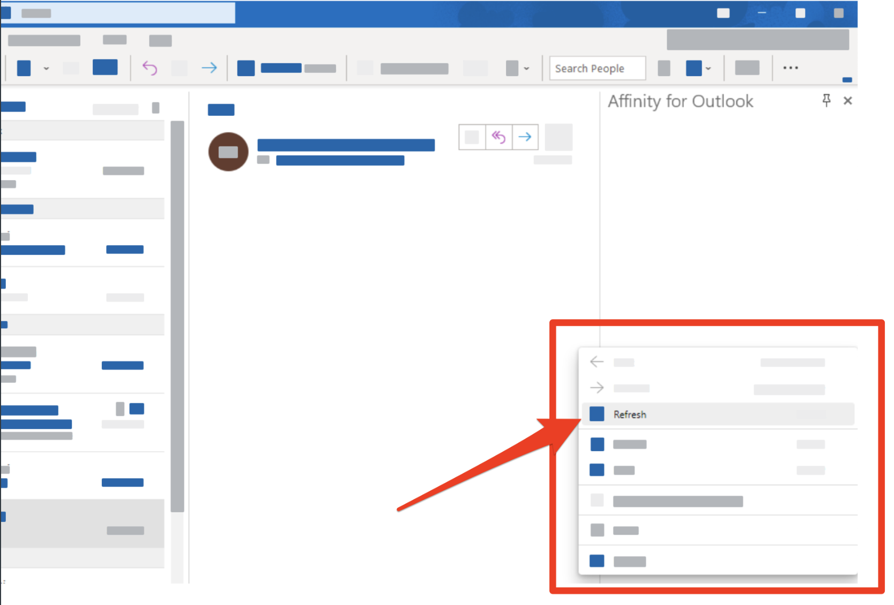This screenshot has height=605, width=894.
Task: Select Refresh in the Affinity context menu
Action: click(x=630, y=414)
